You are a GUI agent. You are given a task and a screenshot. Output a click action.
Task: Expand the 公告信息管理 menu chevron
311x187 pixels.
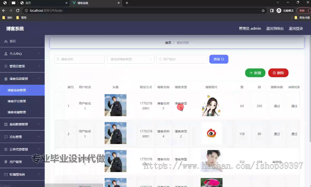(39, 149)
